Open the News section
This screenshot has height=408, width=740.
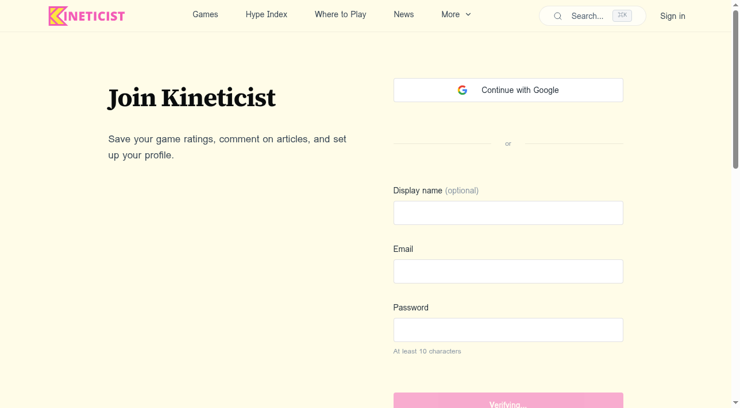(404, 14)
